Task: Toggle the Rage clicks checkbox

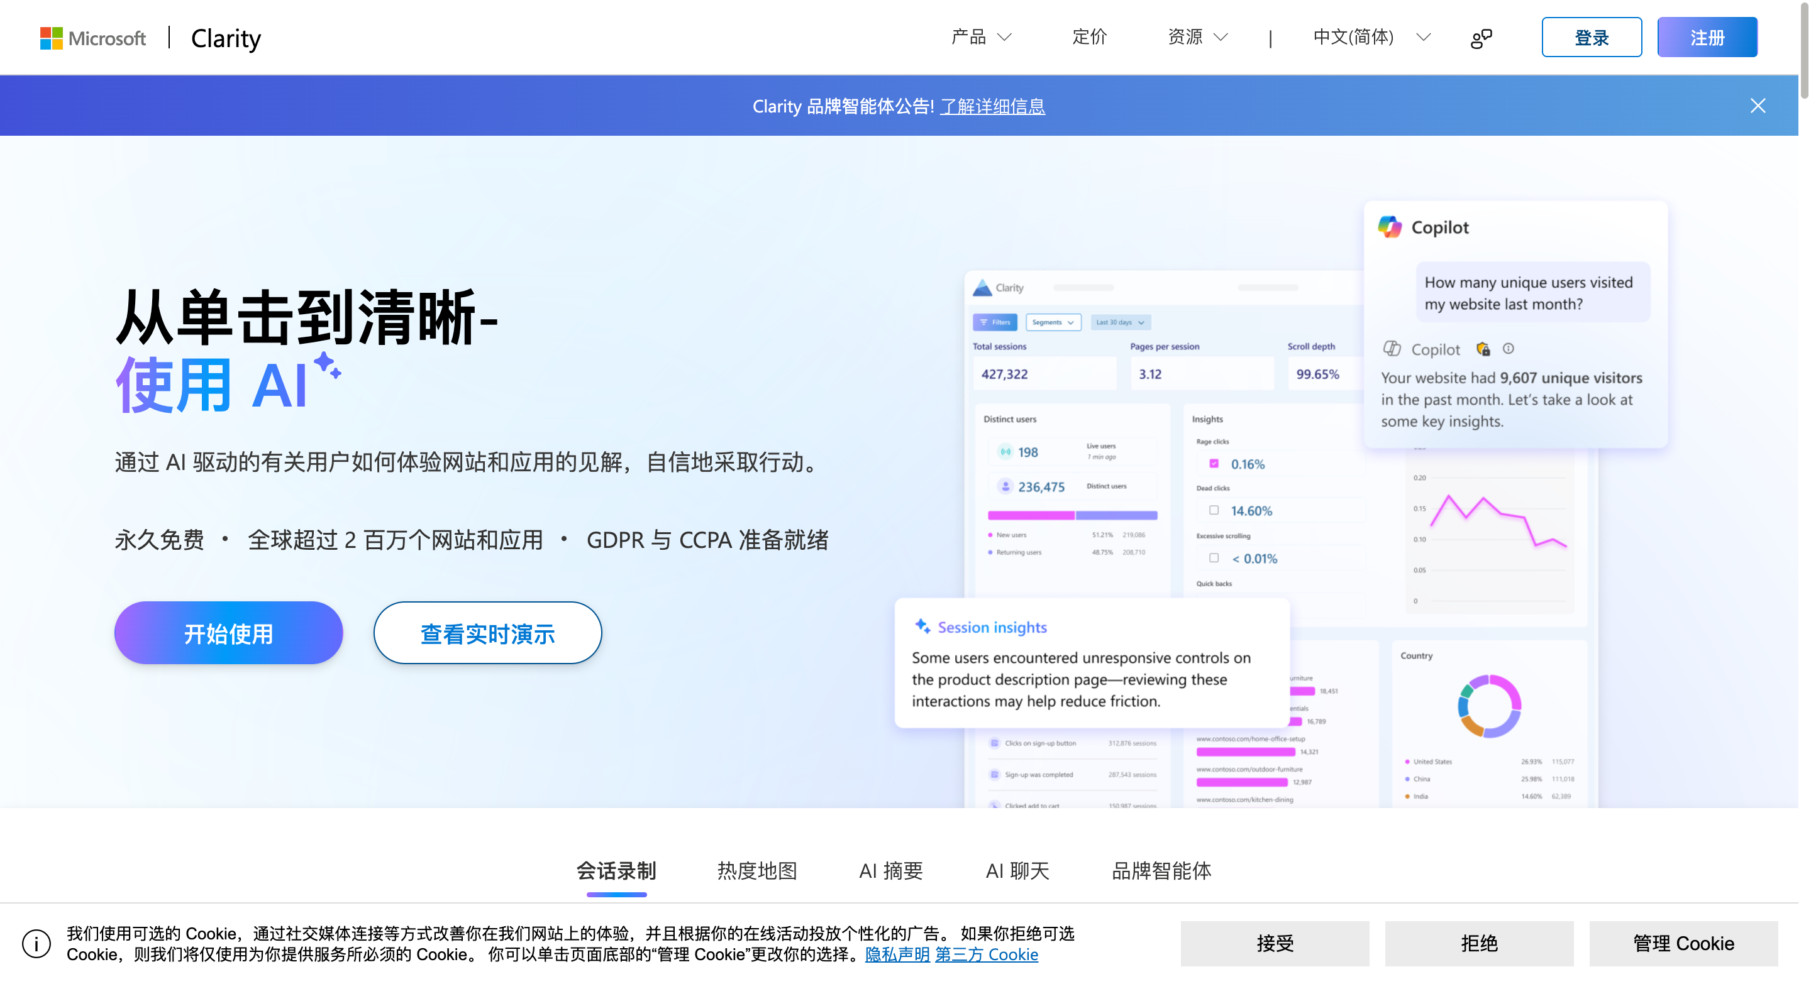Action: click(1214, 464)
